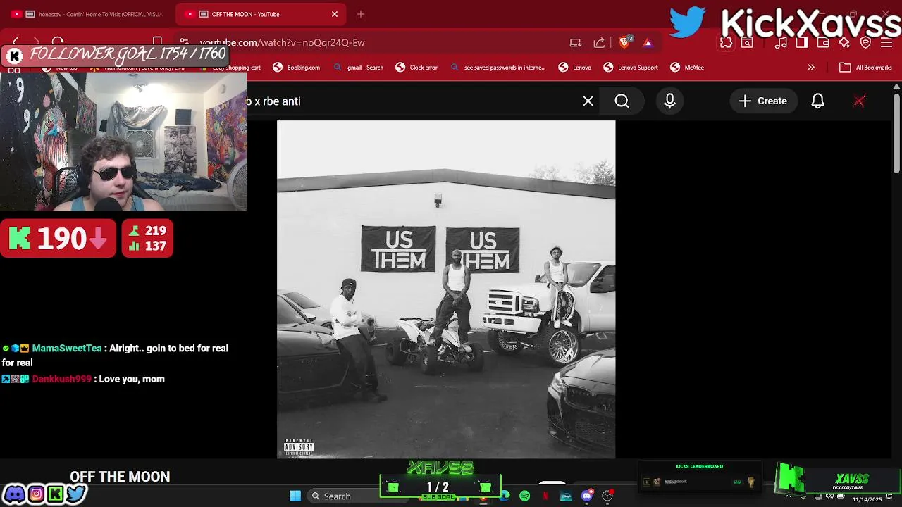Open the gmail - Search bookmark
This screenshot has height=507, width=902.
pyautogui.click(x=358, y=68)
